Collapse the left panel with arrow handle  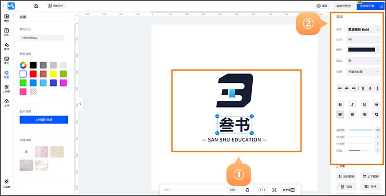(80, 103)
